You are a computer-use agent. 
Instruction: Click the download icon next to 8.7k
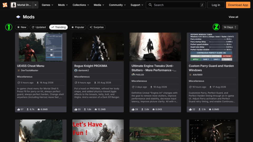[28, 109]
